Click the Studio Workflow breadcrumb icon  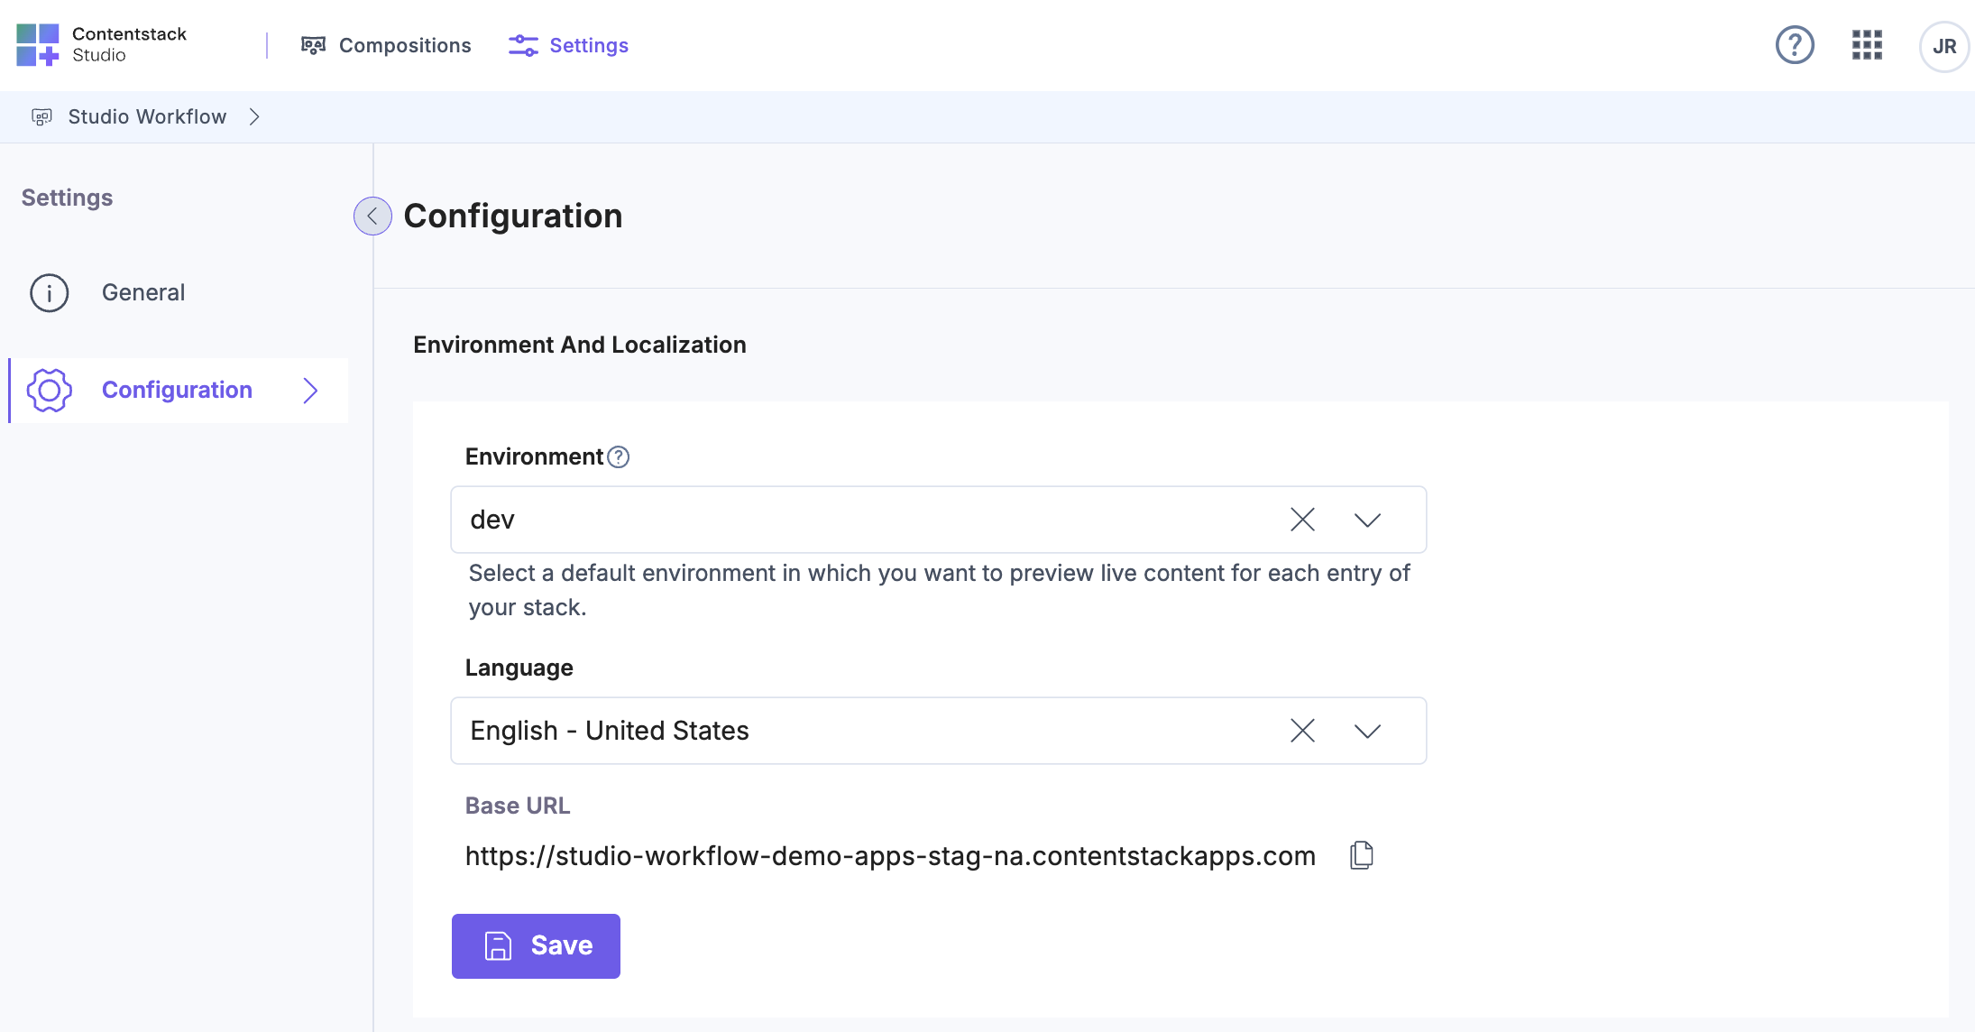42,116
